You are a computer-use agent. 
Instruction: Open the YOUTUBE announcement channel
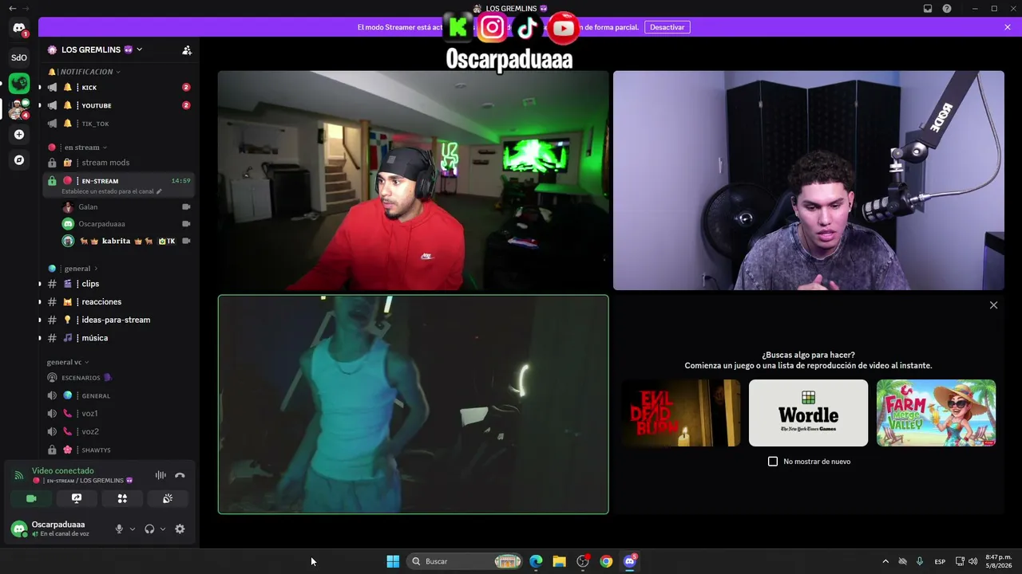(x=119, y=105)
